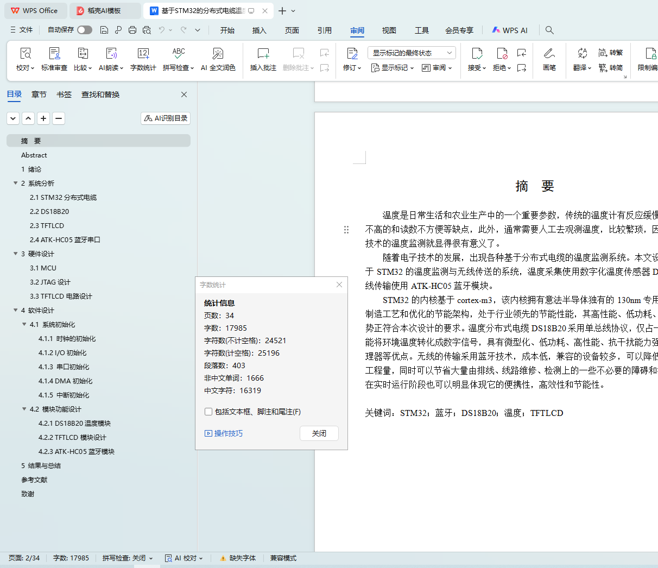Collapse the 4.2 模块功能设计 tree node

pyautogui.click(x=24, y=409)
